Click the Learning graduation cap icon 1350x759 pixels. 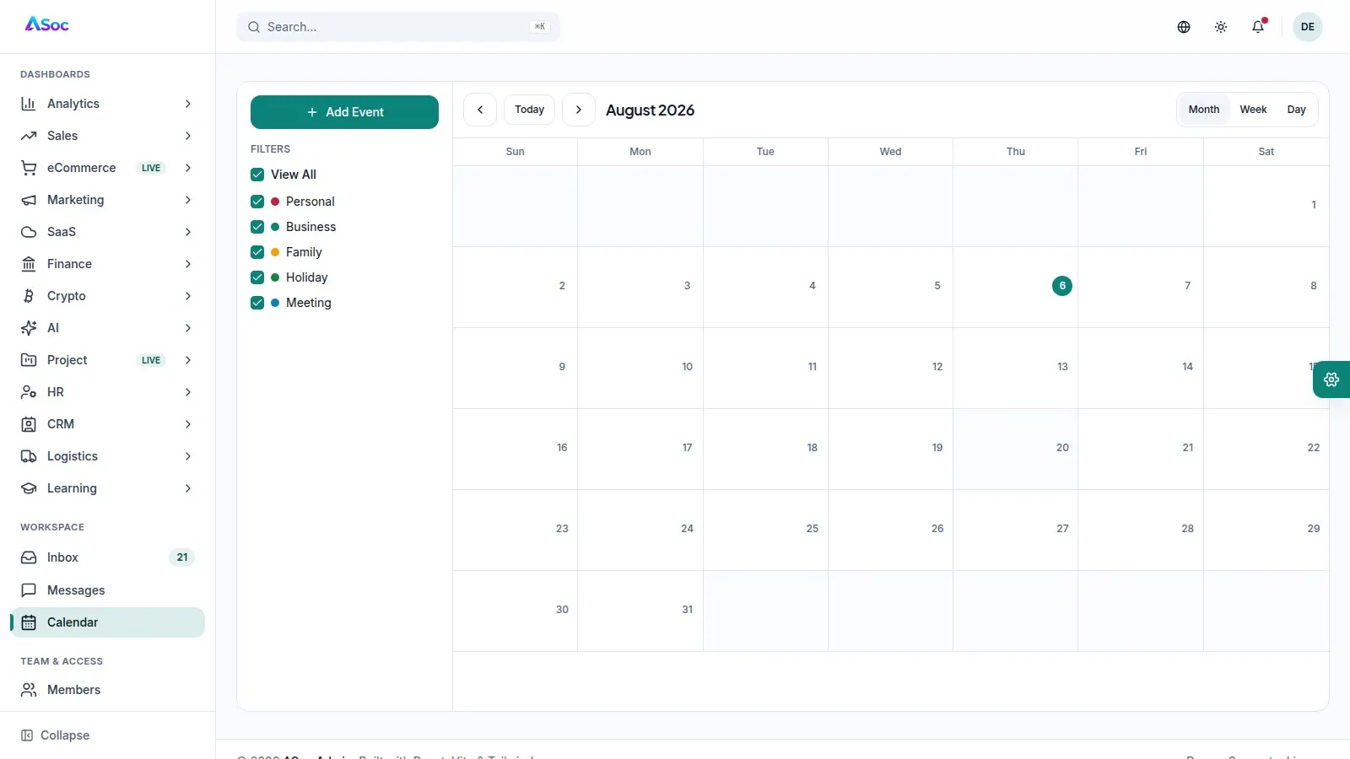point(29,488)
